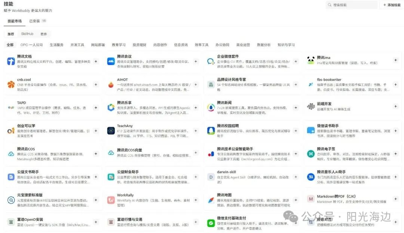Filter by 全部 category
Viewport: 404px width, 233px height.
(x=10, y=45)
